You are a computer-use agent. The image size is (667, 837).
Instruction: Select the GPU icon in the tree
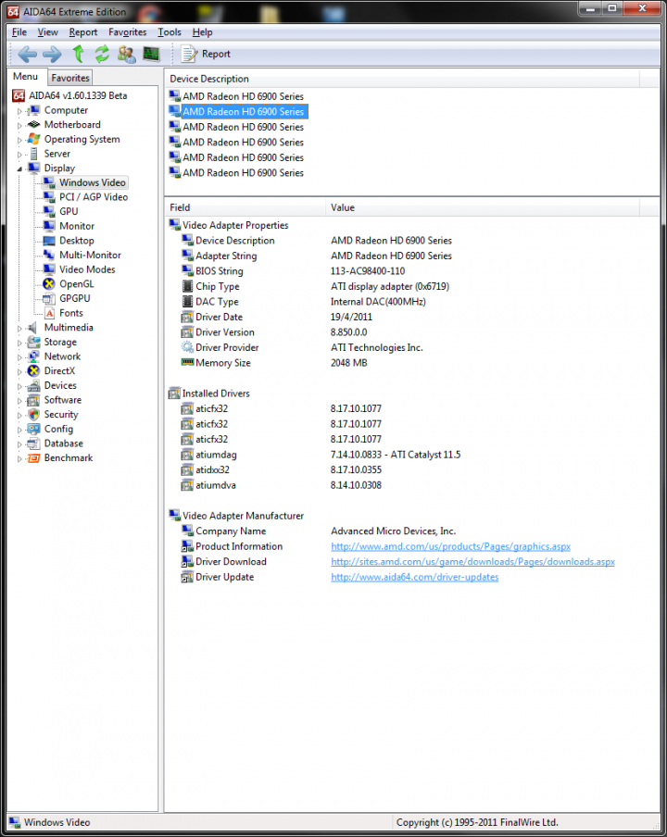pos(49,211)
